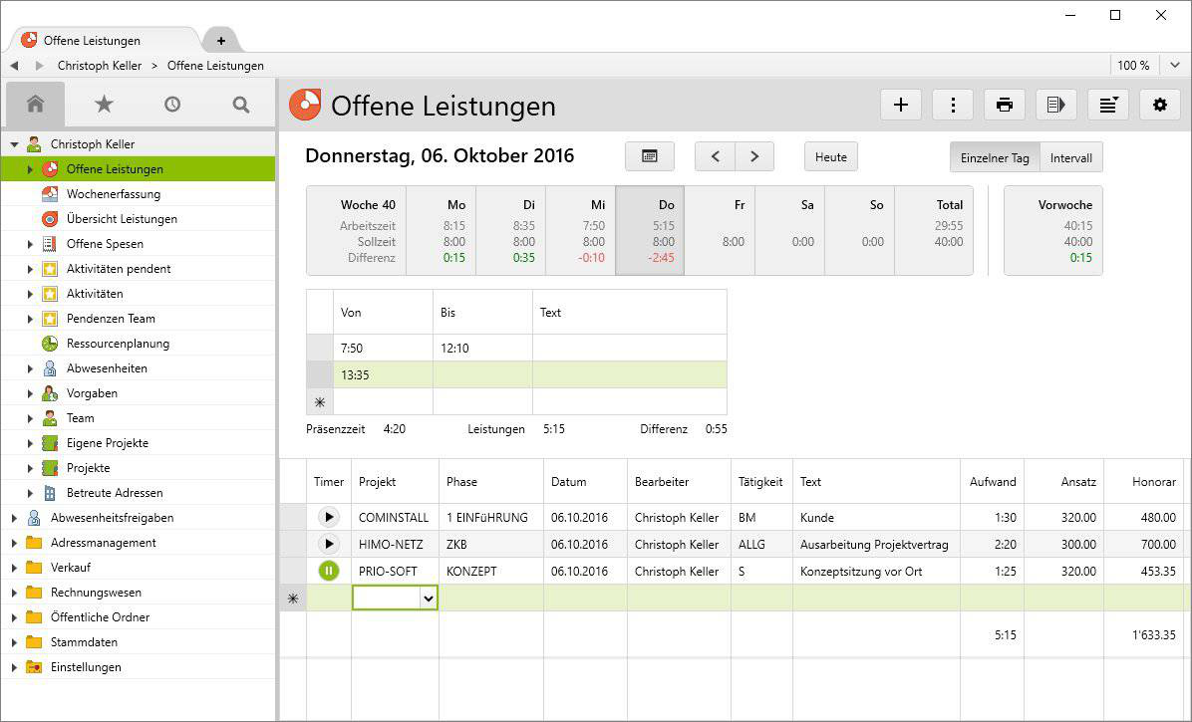This screenshot has width=1192, height=722.
Task: Open the Vorwoche summary box
Action: [1052, 230]
